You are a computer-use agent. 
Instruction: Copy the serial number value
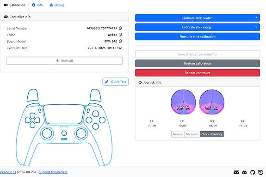pyautogui.click(x=120, y=28)
